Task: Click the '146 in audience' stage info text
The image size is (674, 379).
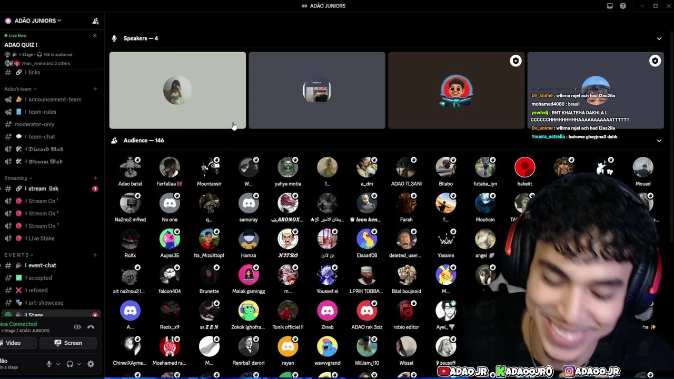Action: point(58,55)
